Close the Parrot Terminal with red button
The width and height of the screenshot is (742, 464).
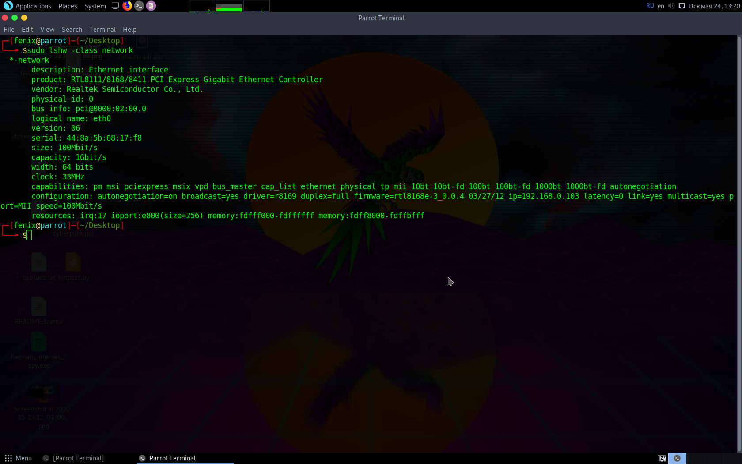point(5,18)
